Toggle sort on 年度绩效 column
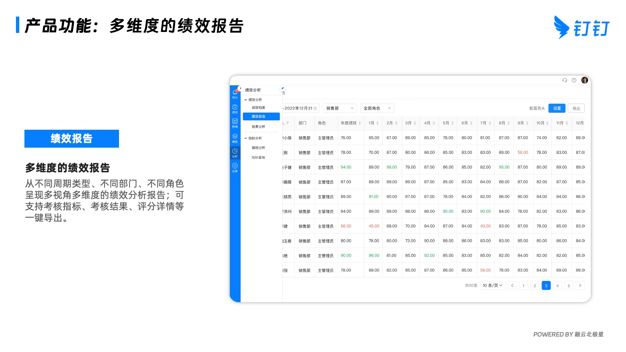This screenshot has width=626, height=352. point(360,123)
